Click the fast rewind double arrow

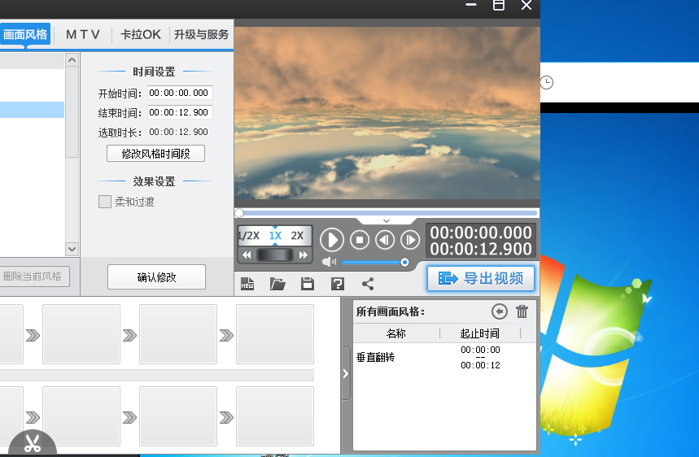click(247, 255)
